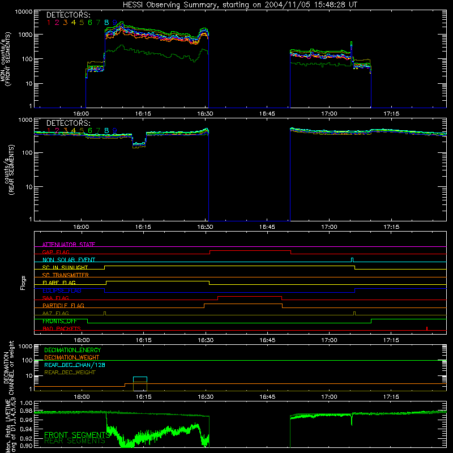Screen dimensions: 453x453
Task: Click the REAR_DEC_CHAN/128 legend label
Action: click(x=75, y=365)
